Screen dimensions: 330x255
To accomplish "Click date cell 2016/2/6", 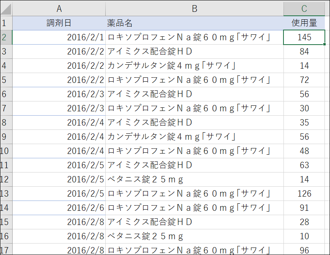I will pos(59,208).
